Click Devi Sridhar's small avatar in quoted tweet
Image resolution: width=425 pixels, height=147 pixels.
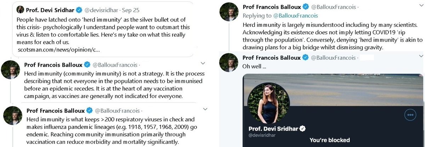point(21,10)
